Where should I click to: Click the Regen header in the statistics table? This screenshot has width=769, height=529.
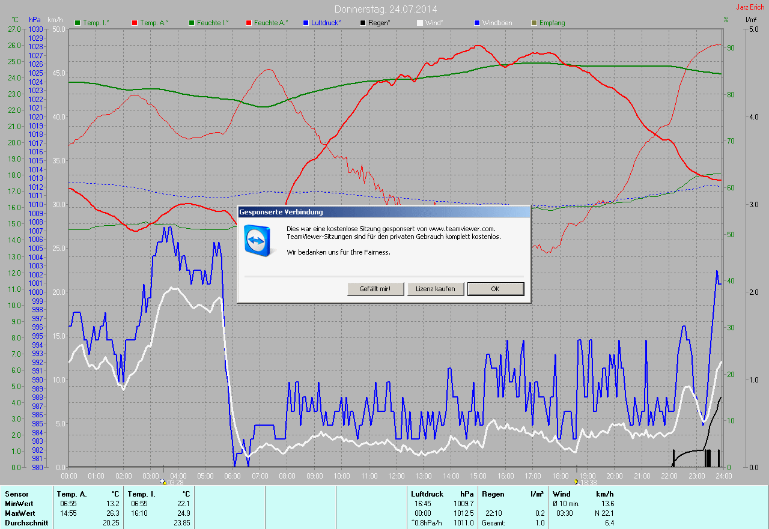[x=494, y=494]
